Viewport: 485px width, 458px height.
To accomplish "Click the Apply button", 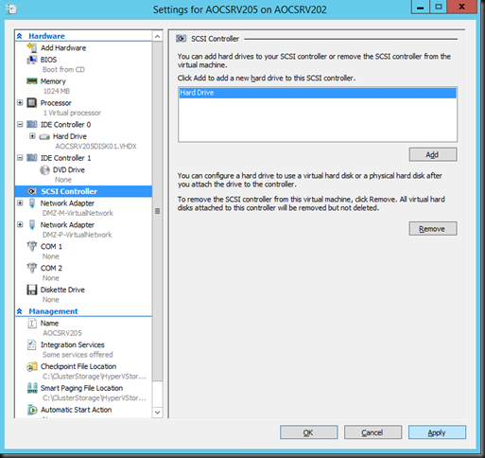I will (437, 432).
